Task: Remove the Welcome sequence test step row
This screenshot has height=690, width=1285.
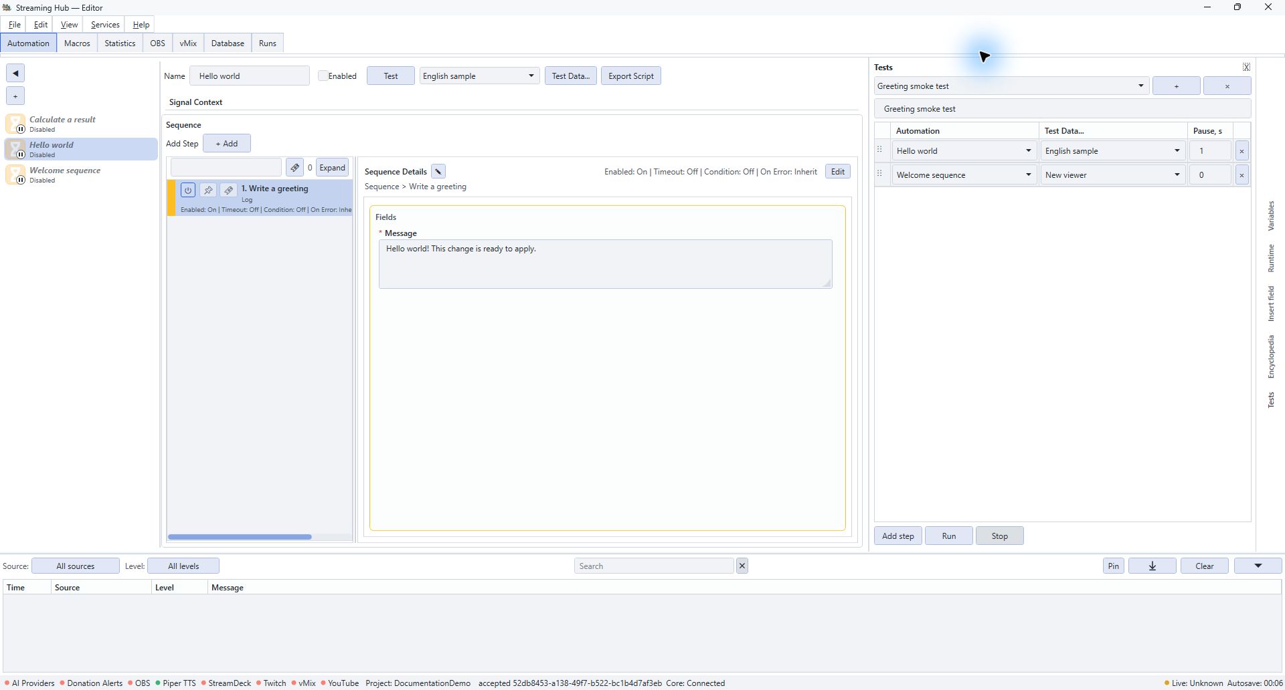Action: click(1241, 175)
